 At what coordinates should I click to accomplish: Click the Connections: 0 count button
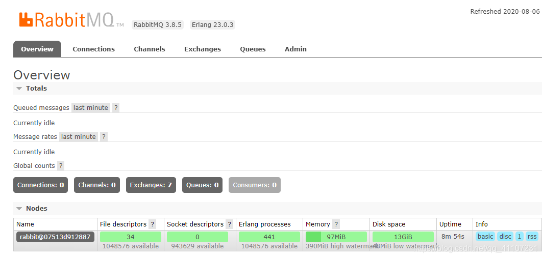[41, 185]
